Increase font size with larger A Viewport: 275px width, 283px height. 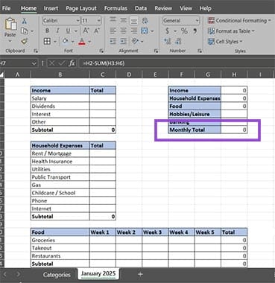86,31
